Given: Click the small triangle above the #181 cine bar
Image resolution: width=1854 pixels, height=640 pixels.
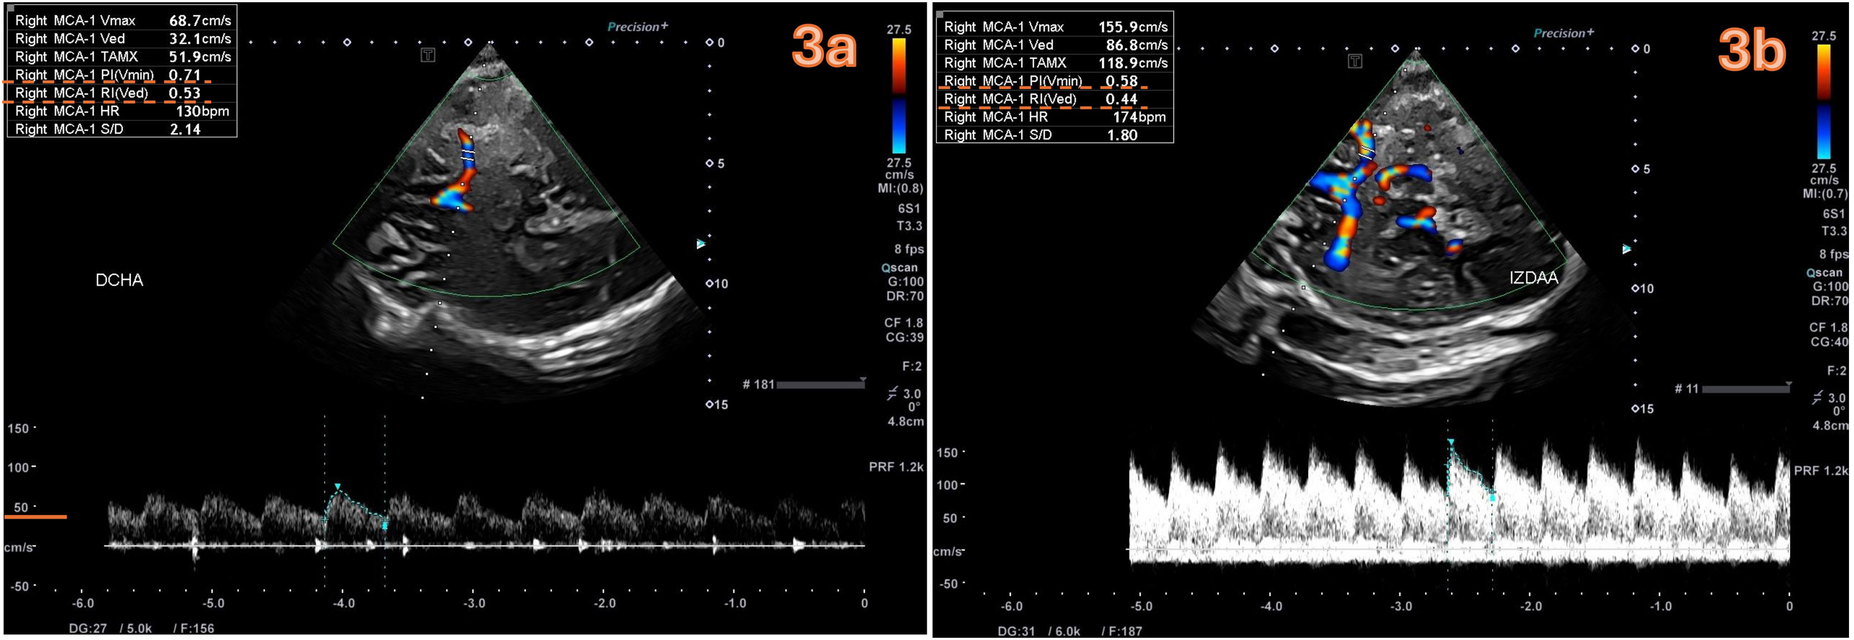Looking at the screenshot, I should [863, 379].
